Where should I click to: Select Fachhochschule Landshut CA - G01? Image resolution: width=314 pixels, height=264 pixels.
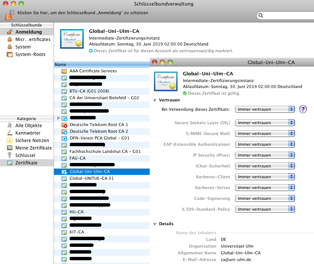click(102, 151)
